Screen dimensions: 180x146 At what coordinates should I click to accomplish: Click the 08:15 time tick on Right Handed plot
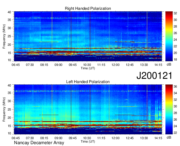coord(44,65)
